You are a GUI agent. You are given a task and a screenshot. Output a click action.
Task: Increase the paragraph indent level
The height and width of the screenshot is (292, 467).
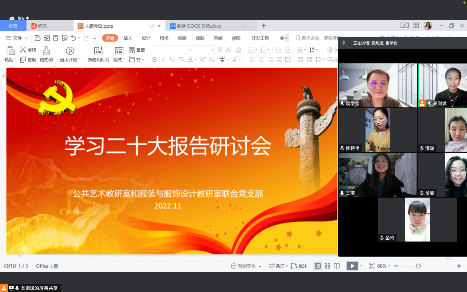287,50
